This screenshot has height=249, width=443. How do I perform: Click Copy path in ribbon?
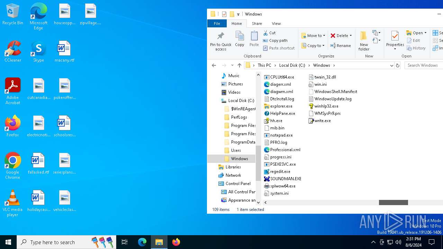(x=275, y=40)
